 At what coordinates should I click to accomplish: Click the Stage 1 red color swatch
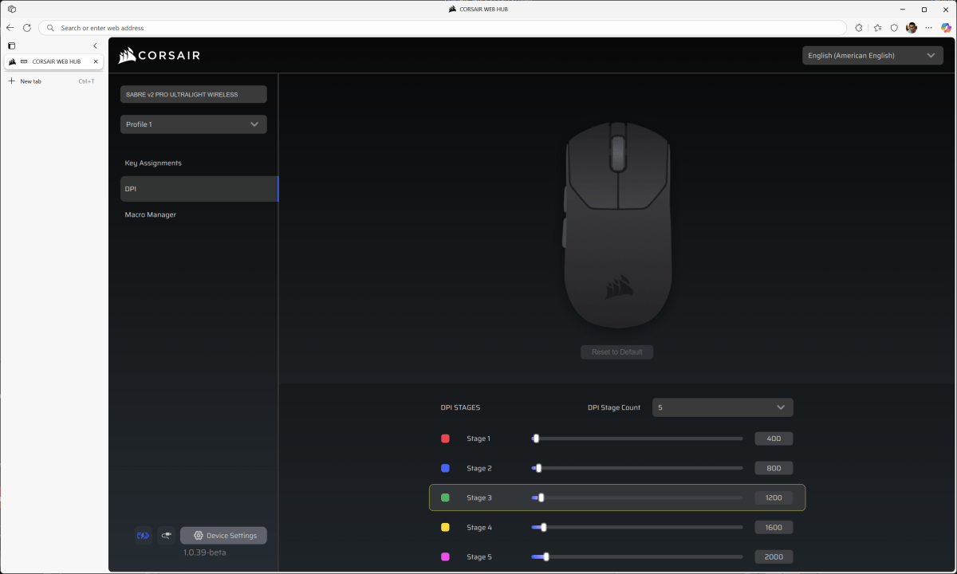click(x=445, y=438)
